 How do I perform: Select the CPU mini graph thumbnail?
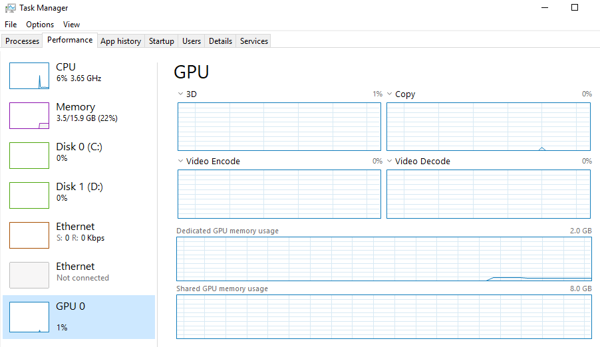[29, 76]
